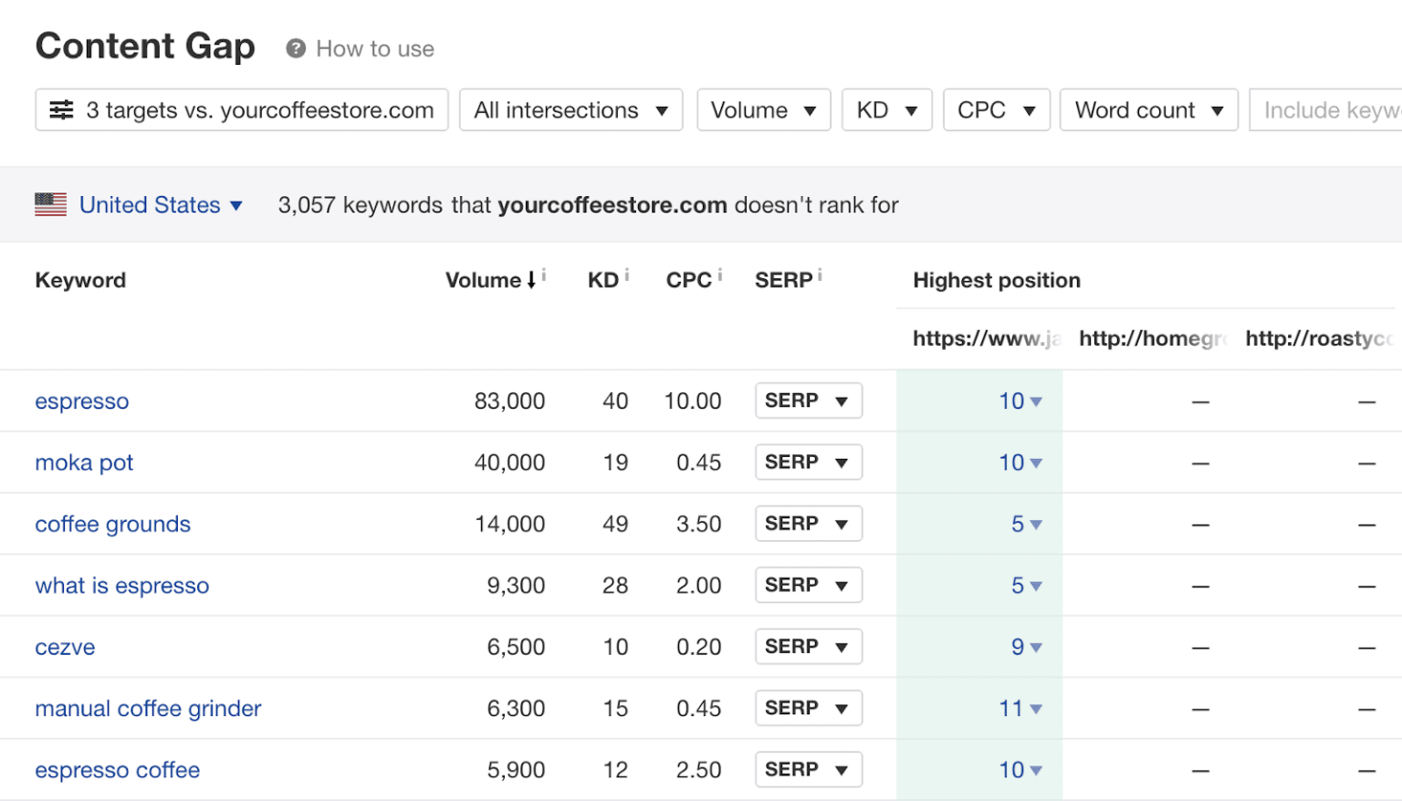Click the KD column info icon
The width and height of the screenshot is (1402, 801).
[627, 275]
